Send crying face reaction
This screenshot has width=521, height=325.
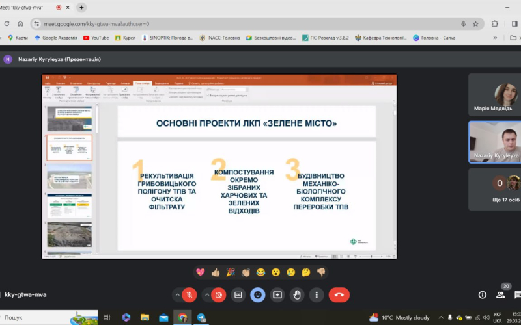291,272
